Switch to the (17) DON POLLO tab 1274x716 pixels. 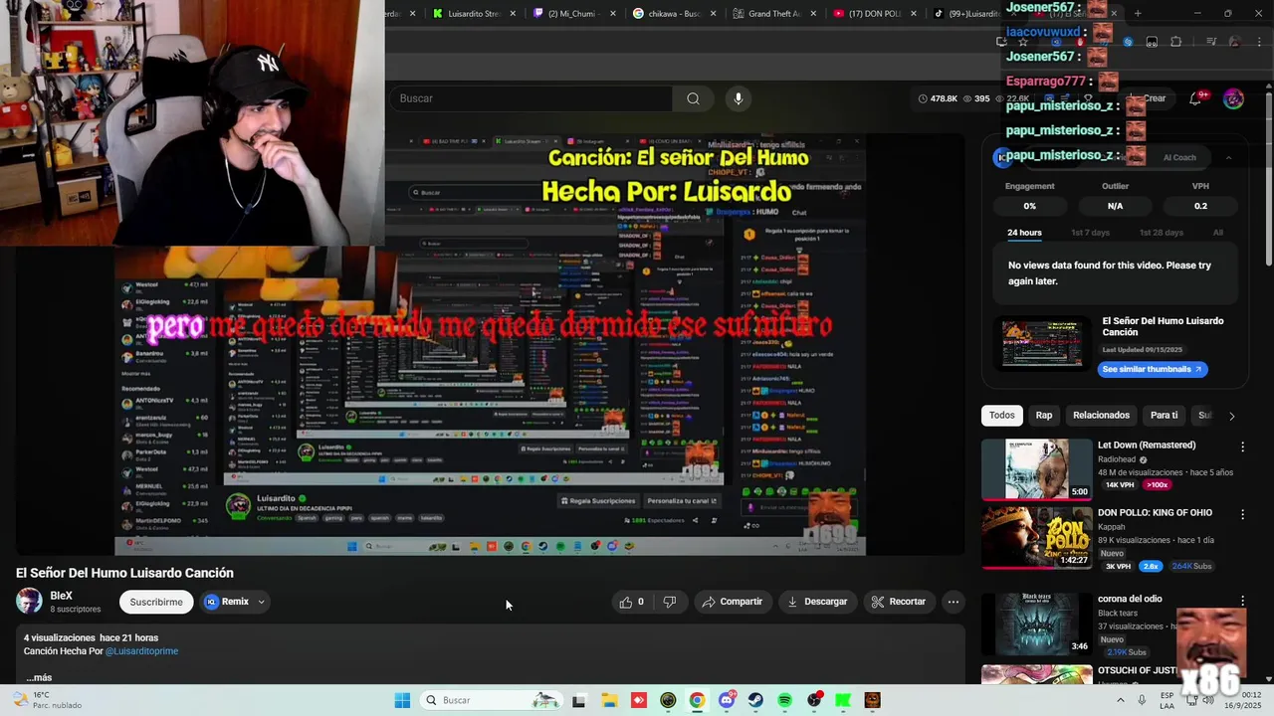coord(874,14)
